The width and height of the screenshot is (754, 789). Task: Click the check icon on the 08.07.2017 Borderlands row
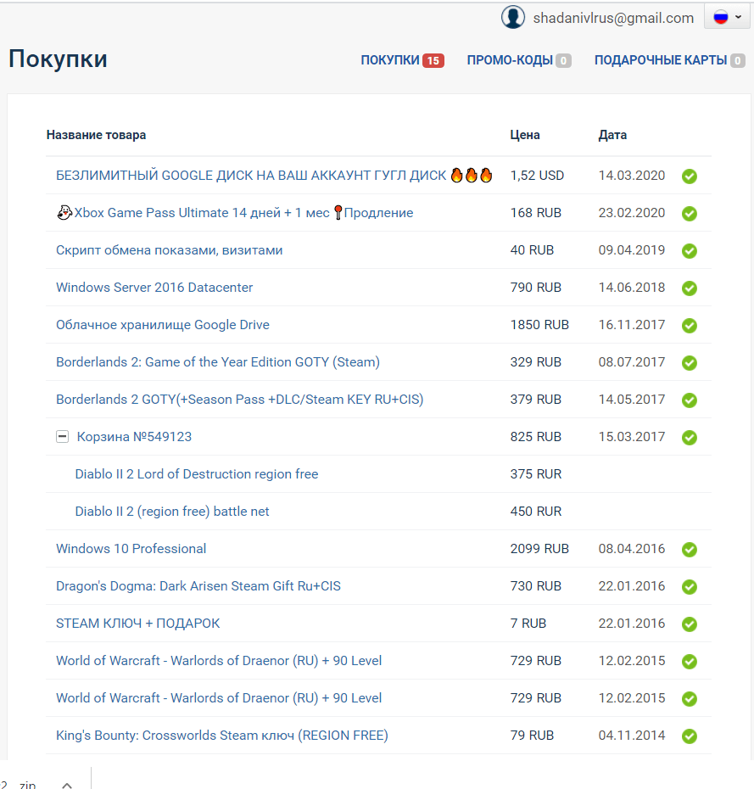[x=689, y=363]
